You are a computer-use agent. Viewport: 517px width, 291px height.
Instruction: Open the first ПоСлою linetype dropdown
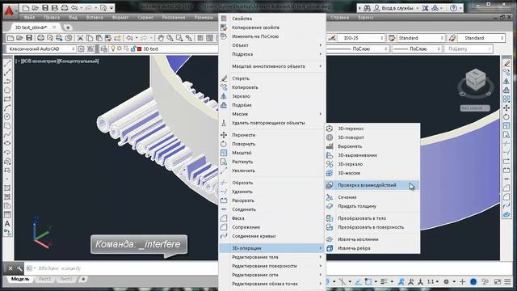[358, 48]
